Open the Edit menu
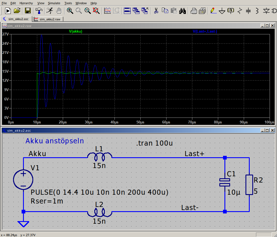 pyautogui.click(x=13, y=3)
